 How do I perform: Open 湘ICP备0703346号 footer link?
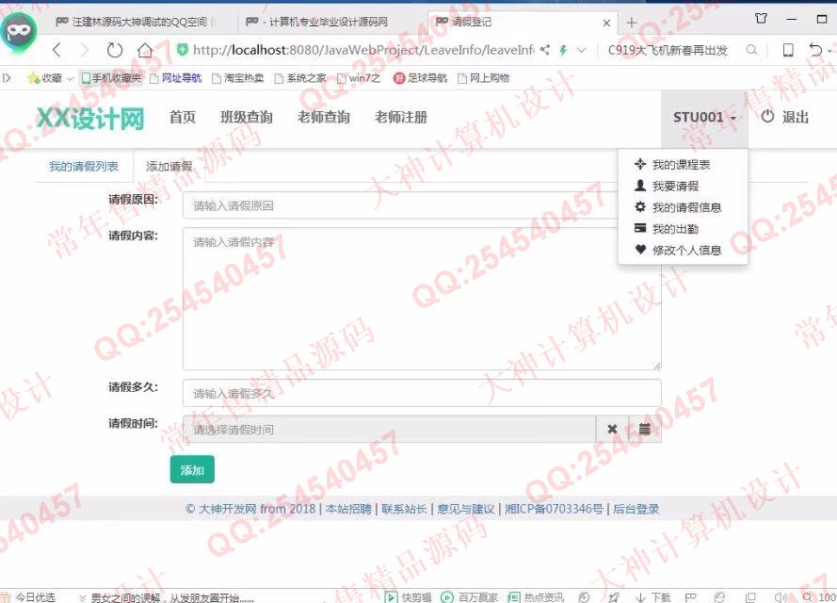(x=555, y=509)
